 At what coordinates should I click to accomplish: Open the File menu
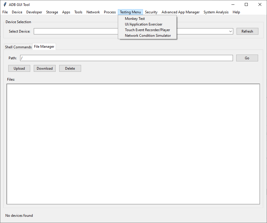(5, 12)
